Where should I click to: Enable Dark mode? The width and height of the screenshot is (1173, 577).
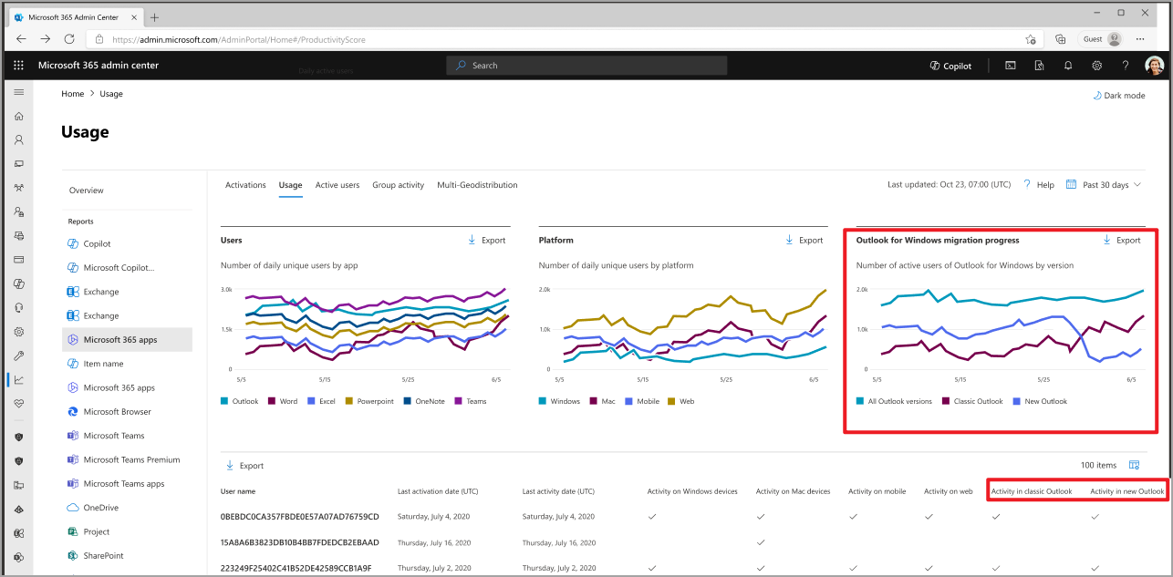(x=1119, y=95)
